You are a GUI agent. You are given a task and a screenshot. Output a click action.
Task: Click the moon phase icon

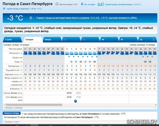76,101
